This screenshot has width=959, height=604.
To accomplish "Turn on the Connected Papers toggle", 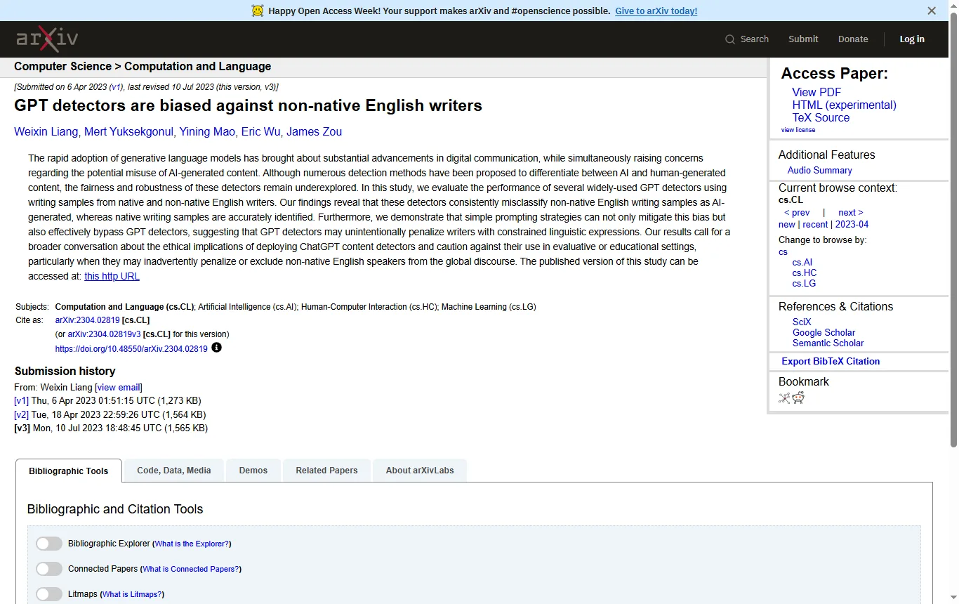I will [x=49, y=569].
